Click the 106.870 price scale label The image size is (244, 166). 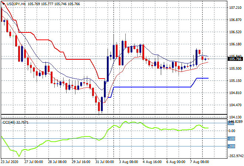click(235, 20)
